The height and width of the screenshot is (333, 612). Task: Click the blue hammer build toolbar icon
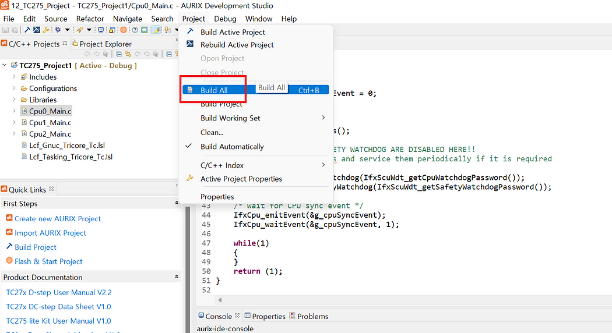27,30
